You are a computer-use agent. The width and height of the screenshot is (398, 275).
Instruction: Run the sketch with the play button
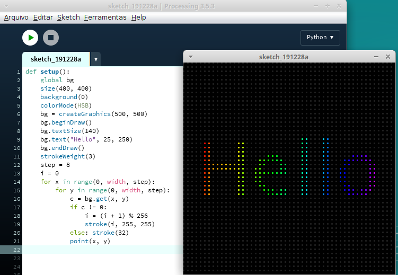pyautogui.click(x=30, y=38)
